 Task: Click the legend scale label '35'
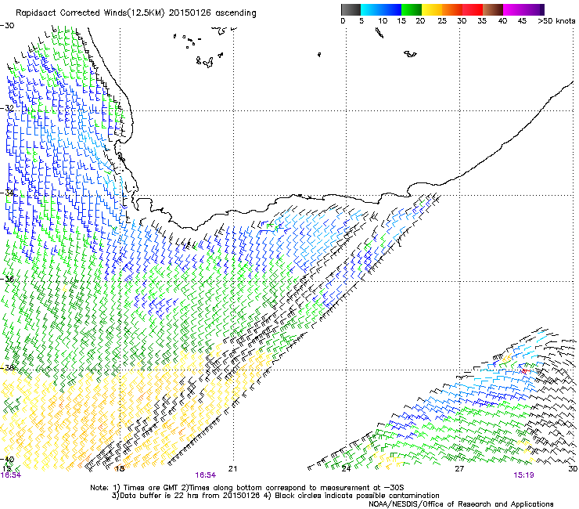click(482, 21)
